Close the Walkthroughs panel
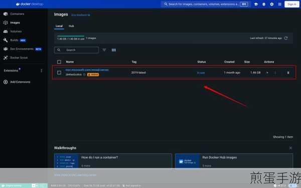 (x=290, y=148)
